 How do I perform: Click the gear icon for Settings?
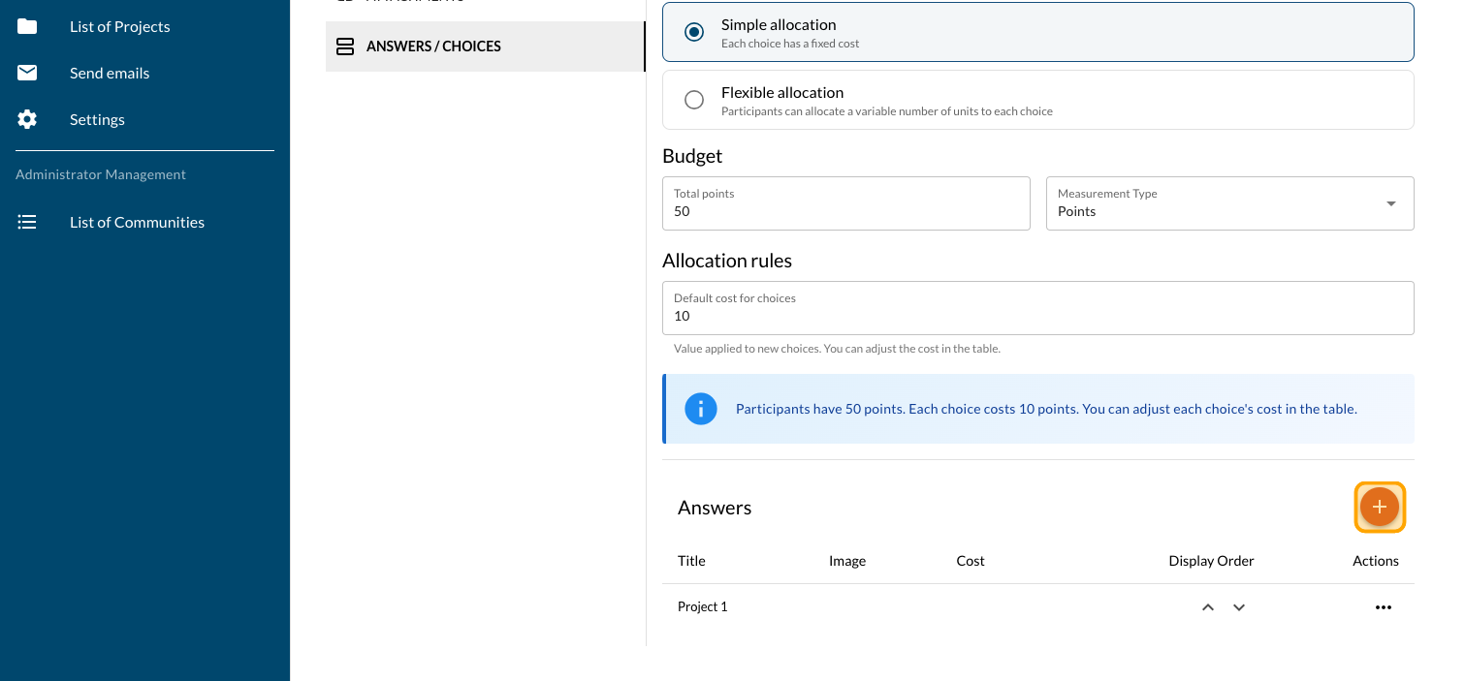(x=27, y=119)
